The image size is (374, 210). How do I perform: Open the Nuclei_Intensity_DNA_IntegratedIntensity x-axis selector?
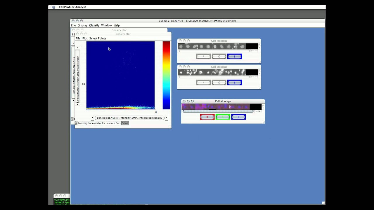tap(129, 118)
